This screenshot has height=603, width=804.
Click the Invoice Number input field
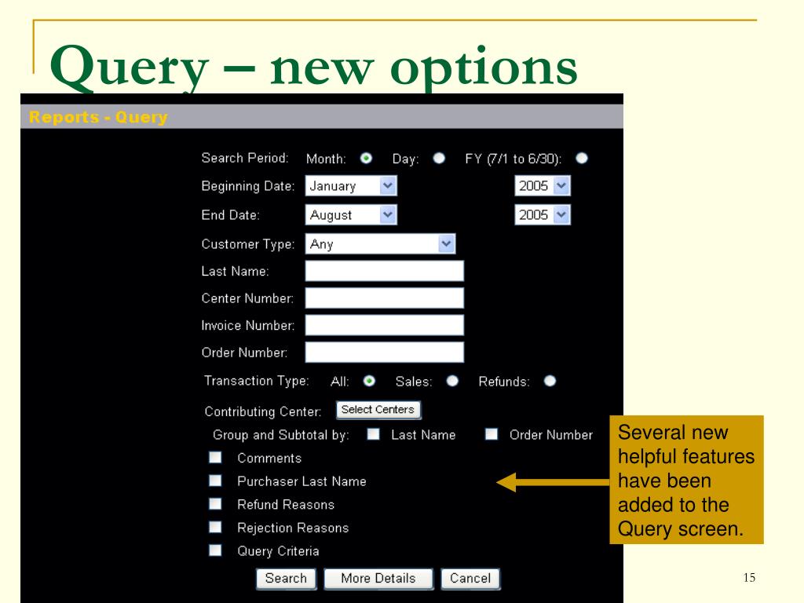click(385, 325)
